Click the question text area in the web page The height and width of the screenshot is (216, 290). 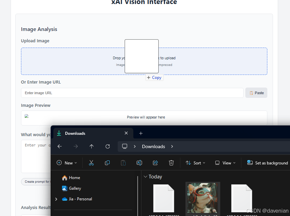pos(36,156)
